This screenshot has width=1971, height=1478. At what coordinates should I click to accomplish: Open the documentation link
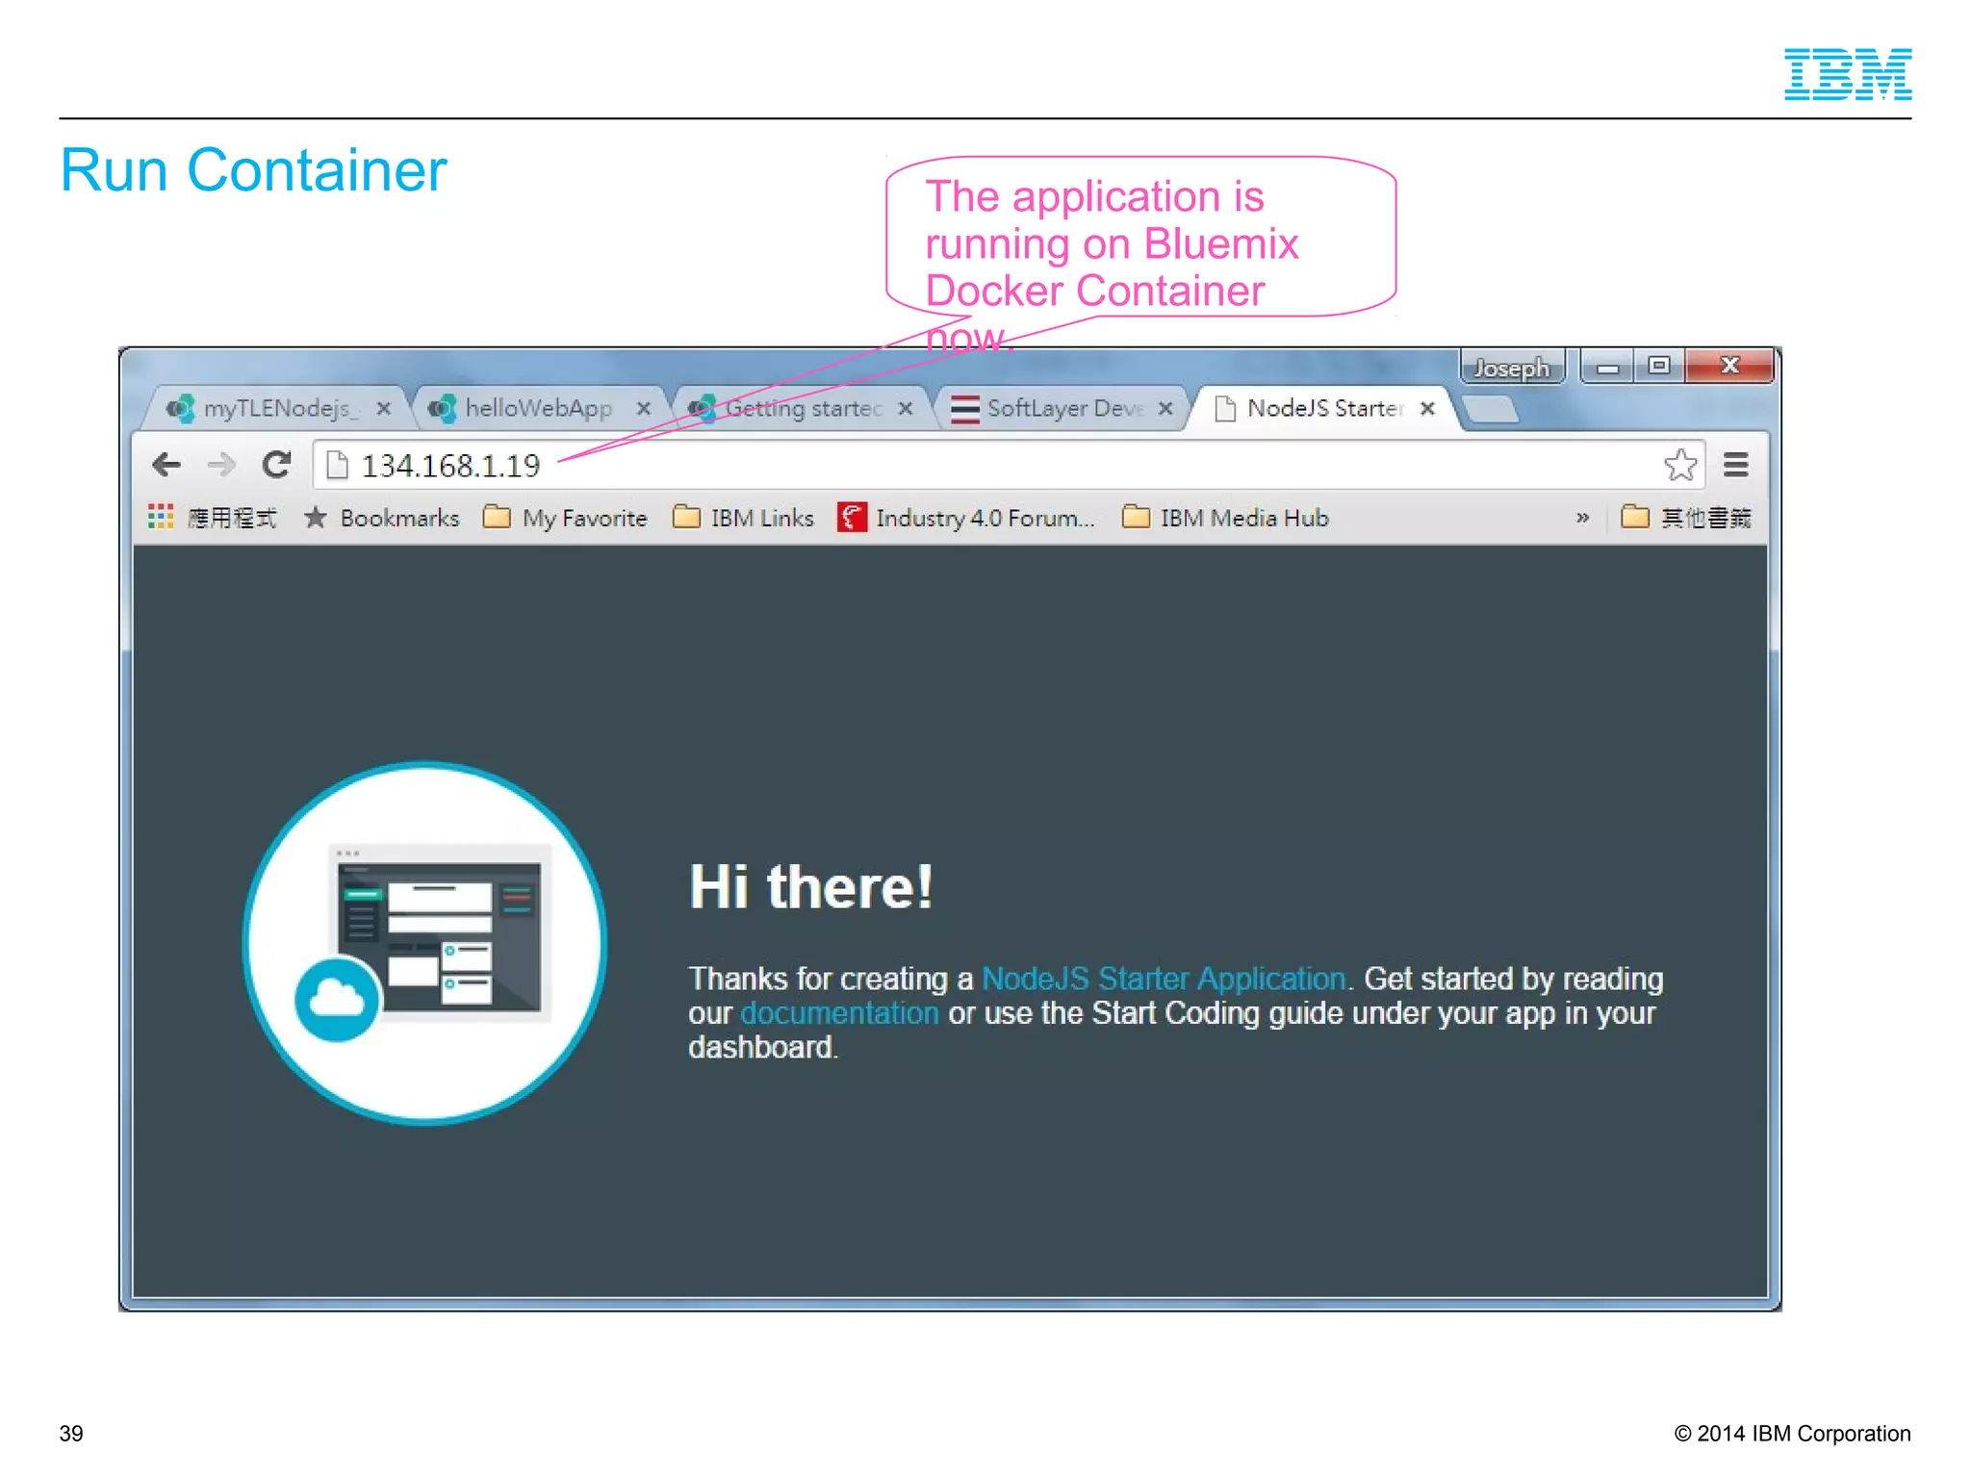tap(839, 1013)
